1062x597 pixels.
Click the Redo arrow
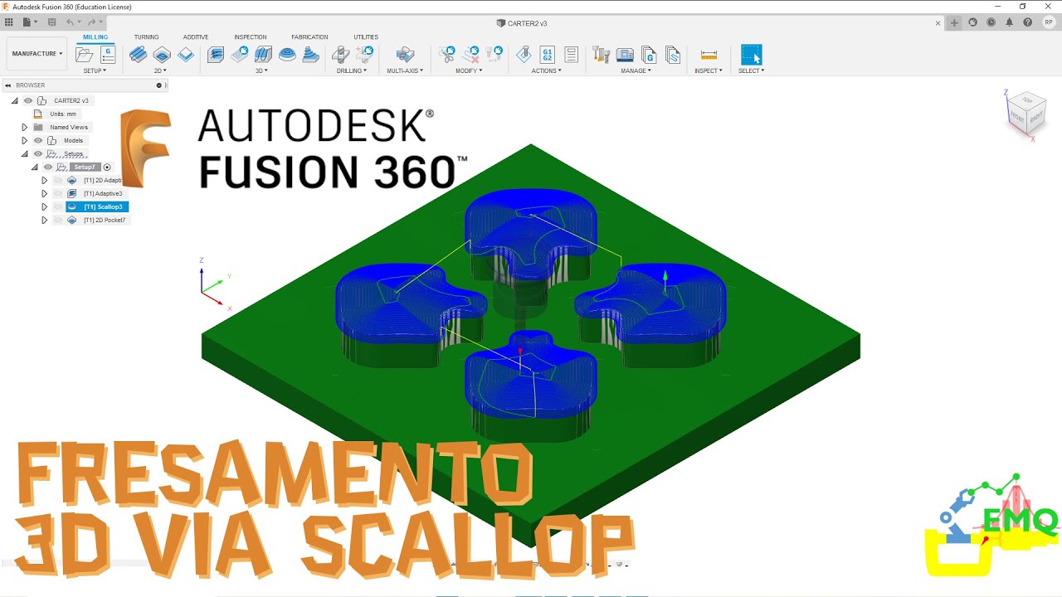[x=92, y=22]
